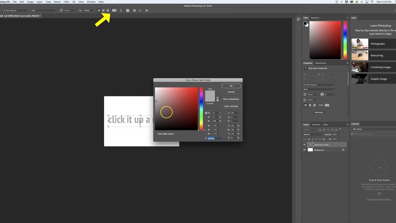
Task: Lock image pixels with brush icon
Action: pyautogui.click(x=313, y=139)
